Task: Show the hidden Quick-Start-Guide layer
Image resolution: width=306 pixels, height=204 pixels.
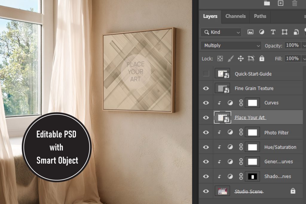Action: point(206,73)
